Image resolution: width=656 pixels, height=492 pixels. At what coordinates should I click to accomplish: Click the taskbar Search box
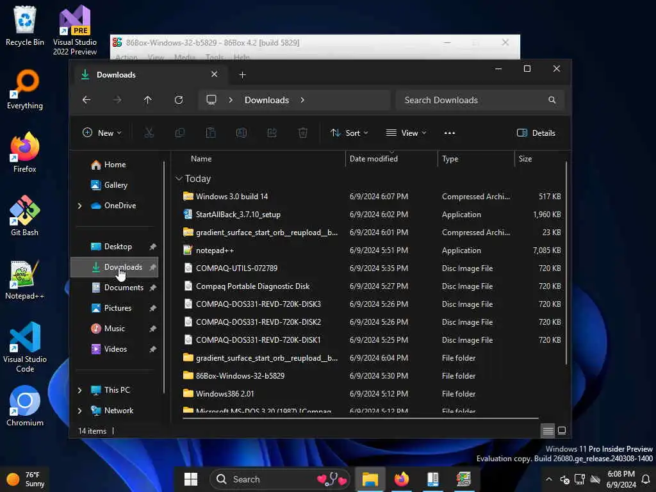[x=280, y=479]
